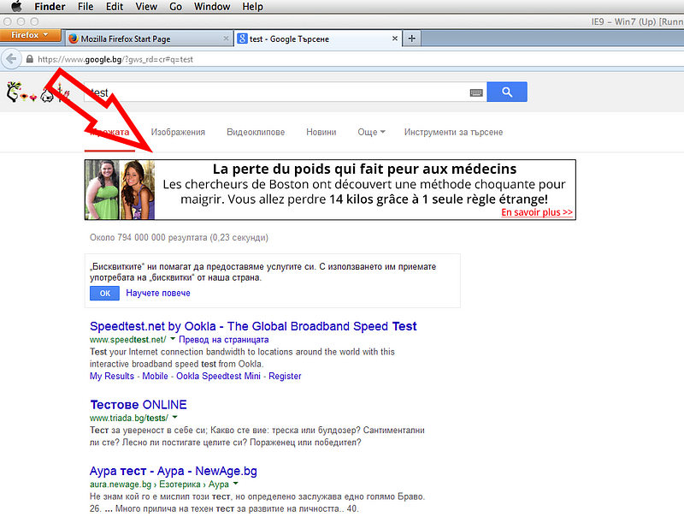Open the Аура тест - Аура - NewAge.bg result
Screen dimensions: 684x523
click(x=174, y=471)
